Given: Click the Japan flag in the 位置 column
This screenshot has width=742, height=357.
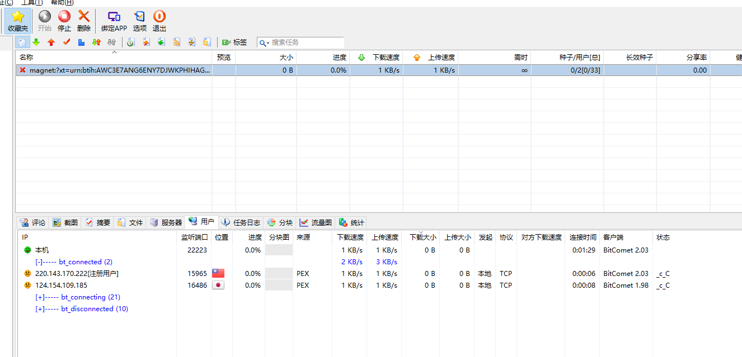Looking at the screenshot, I should pos(218,285).
